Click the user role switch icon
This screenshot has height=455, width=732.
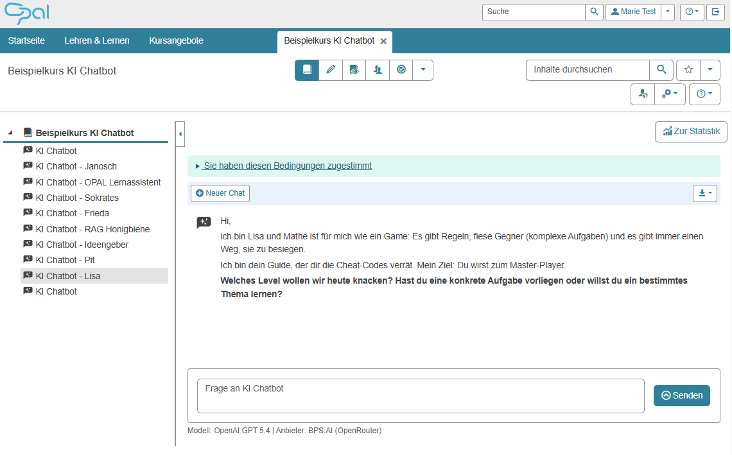coord(643,94)
